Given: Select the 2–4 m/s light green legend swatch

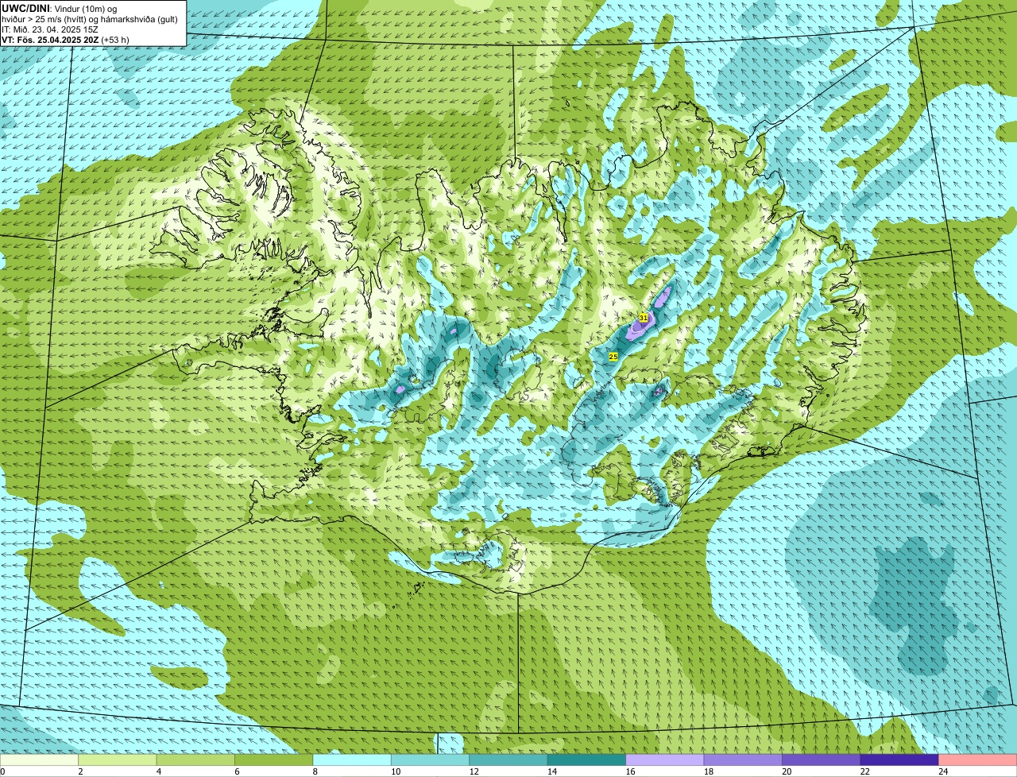Looking at the screenshot, I should tap(118, 760).
